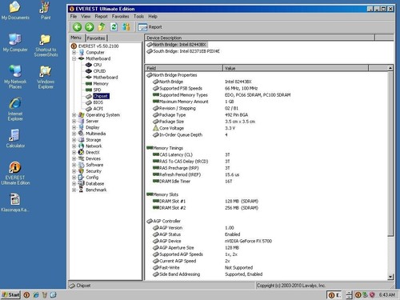The image size is (400, 300).
Task: Expand the Computer tree node
Action: pos(74,53)
